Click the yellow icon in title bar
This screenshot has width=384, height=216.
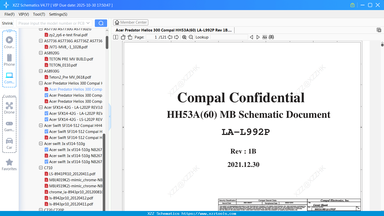coord(352,5)
